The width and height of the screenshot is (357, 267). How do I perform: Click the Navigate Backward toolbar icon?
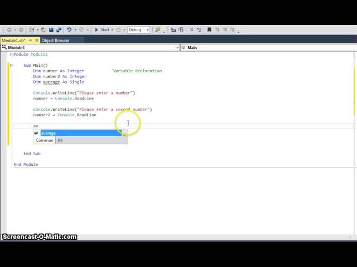click(x=9, y=29)
